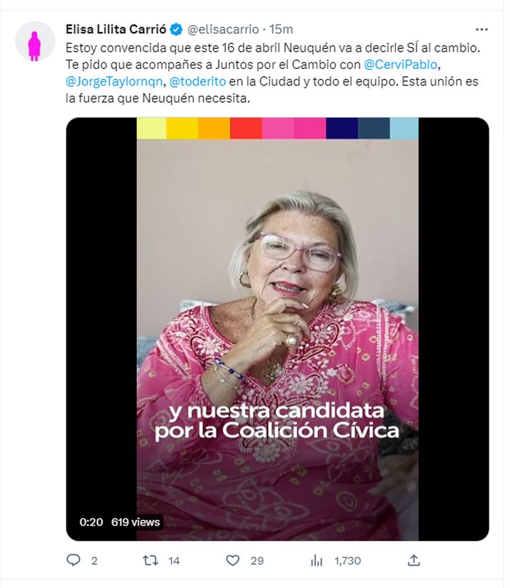Open the @JorgeTaylornqn mention
Viewport: 510px width, 588px height.
coord(114,82)
